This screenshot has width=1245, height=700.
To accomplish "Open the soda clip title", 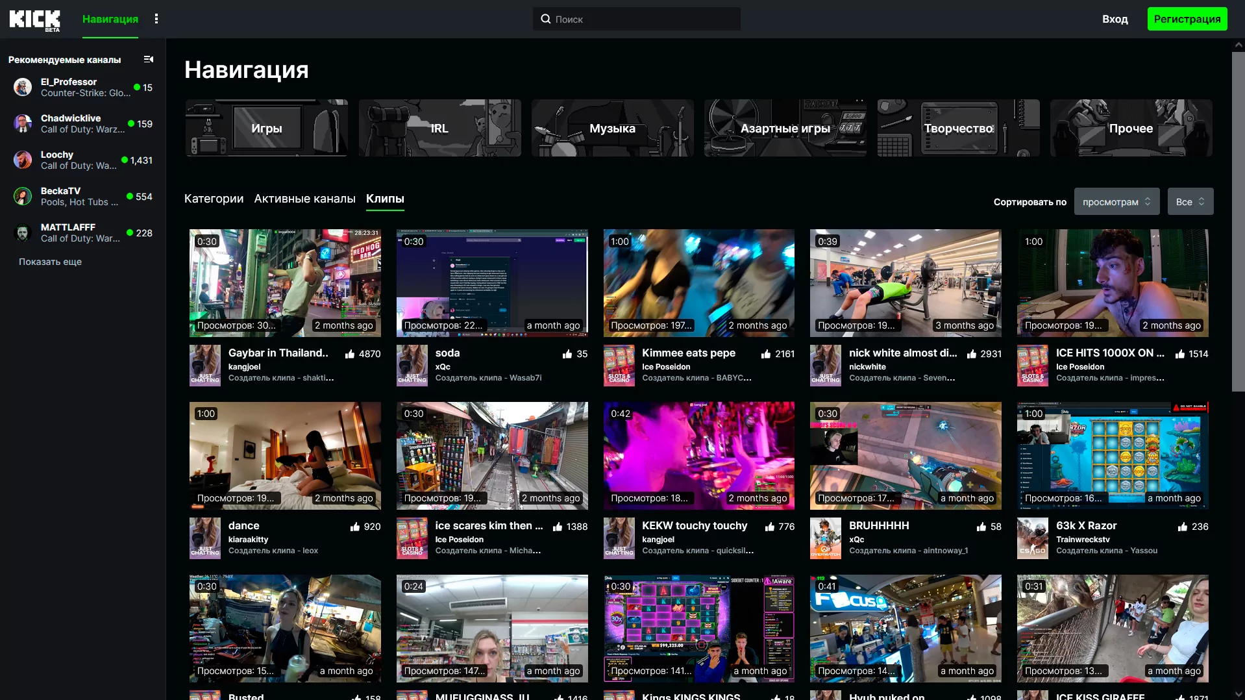I will (447, 353).
